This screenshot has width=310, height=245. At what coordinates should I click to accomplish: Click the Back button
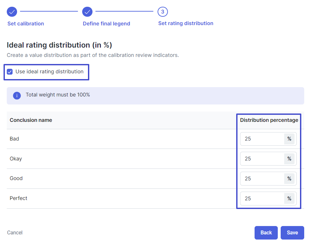[266, 233]
